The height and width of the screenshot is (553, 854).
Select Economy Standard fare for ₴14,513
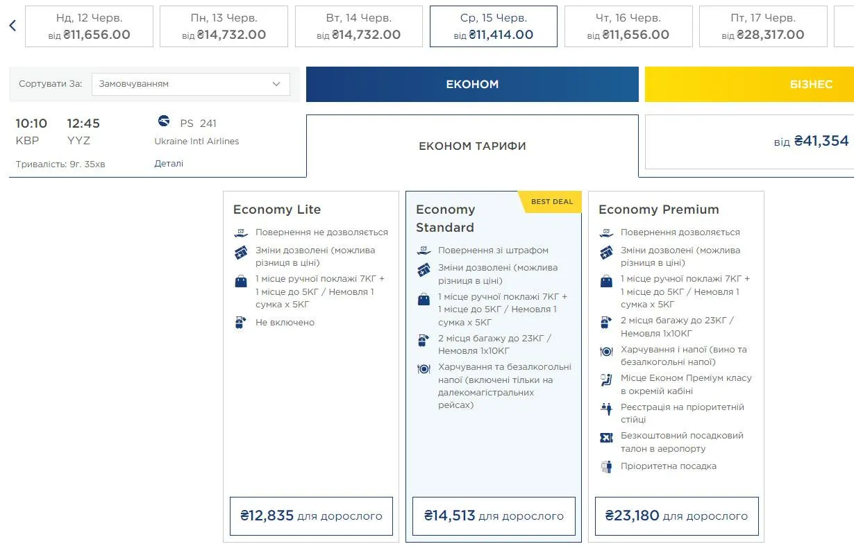point(494,516)
